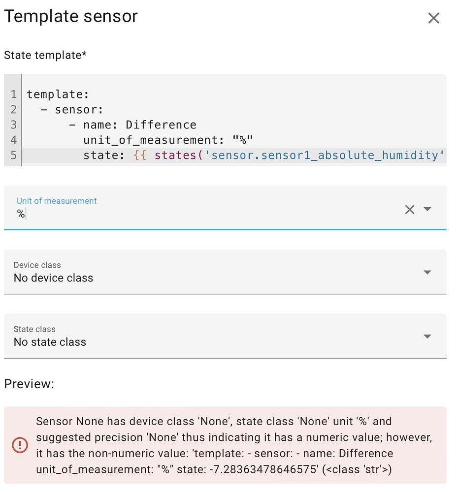457x492 pixels.
Task: Click line number 1 in the code editor
Action: click(x=13, y=94)
